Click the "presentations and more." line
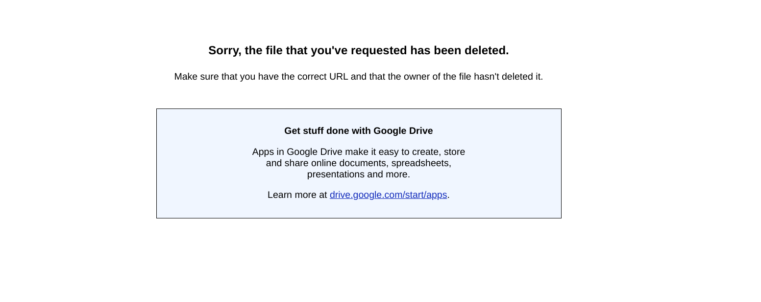This screenshot has width=761, height=302. click(358, 174)
